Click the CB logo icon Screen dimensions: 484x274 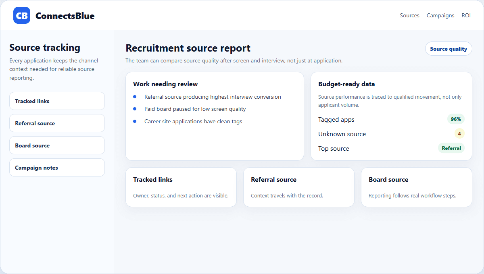pyautogui.click(x=22, y=15)
